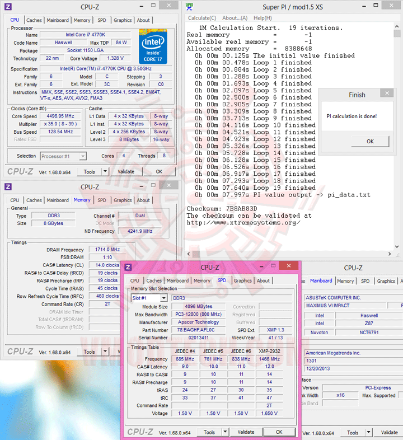Open Tools dropdown arrow in pink SPD window
The height and width of the screenshot is (440, 403).
click(x=225, y=432)
